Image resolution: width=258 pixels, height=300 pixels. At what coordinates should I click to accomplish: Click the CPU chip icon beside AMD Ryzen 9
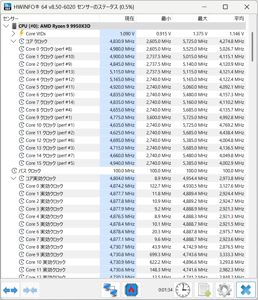pos(14,26)
